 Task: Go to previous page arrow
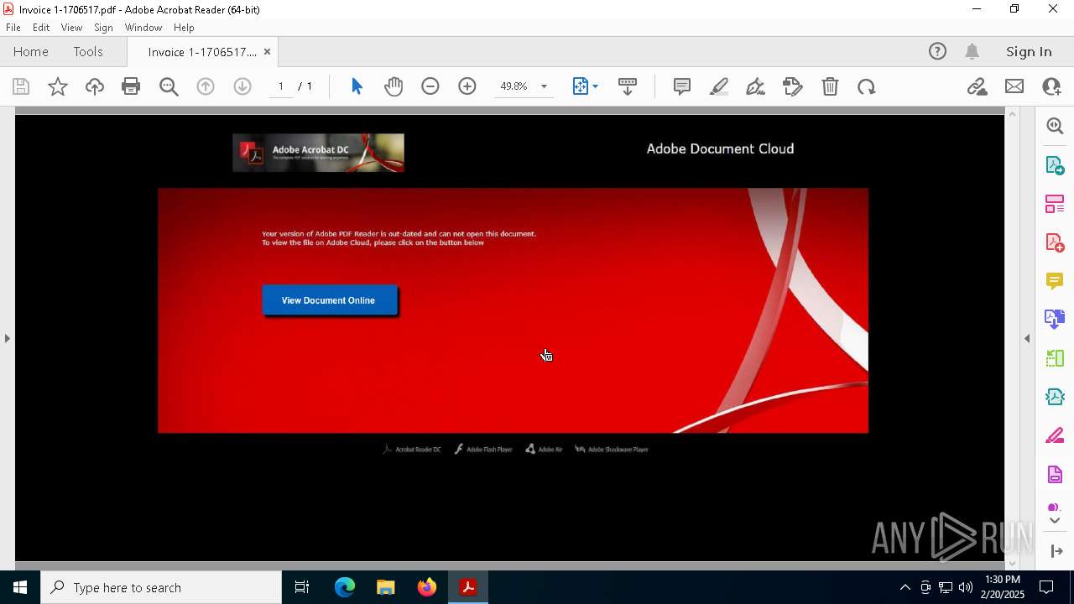(206, 86)
